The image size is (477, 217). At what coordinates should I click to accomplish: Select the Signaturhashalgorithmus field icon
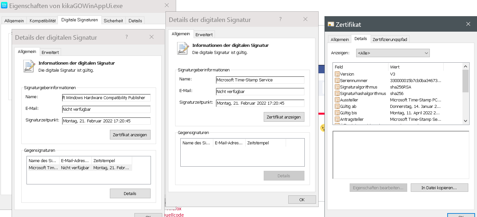point(337,93)
